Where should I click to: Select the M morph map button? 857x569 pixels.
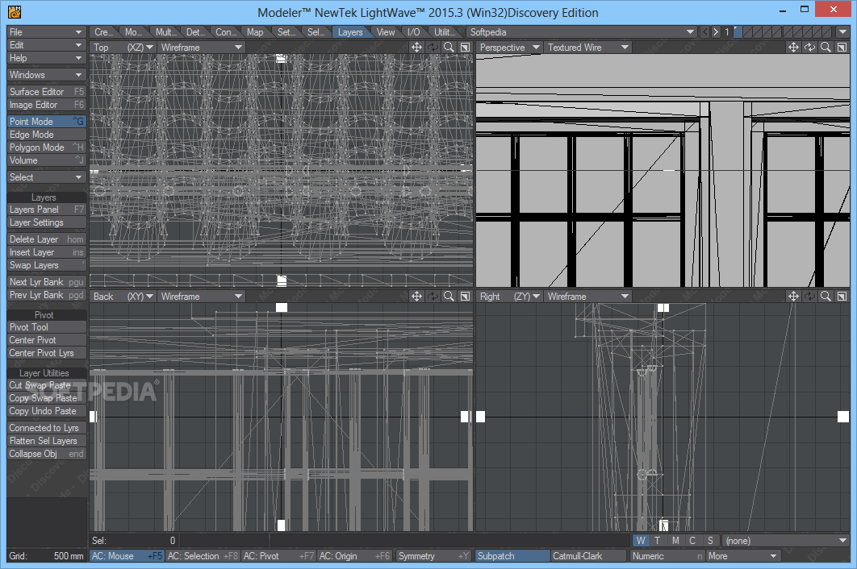[x=675, y=541]
